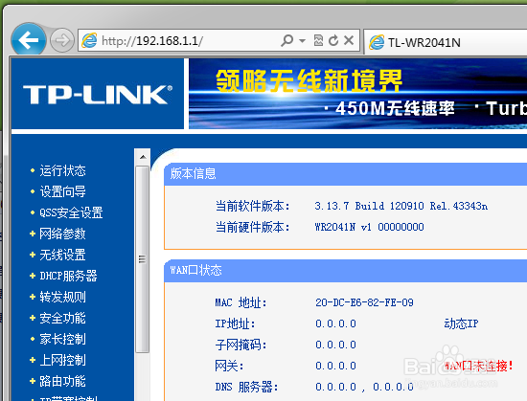Click the sidebar scrollbar up arrow
This screenshot has height=401, width=527.
click(x=143, y=157)
